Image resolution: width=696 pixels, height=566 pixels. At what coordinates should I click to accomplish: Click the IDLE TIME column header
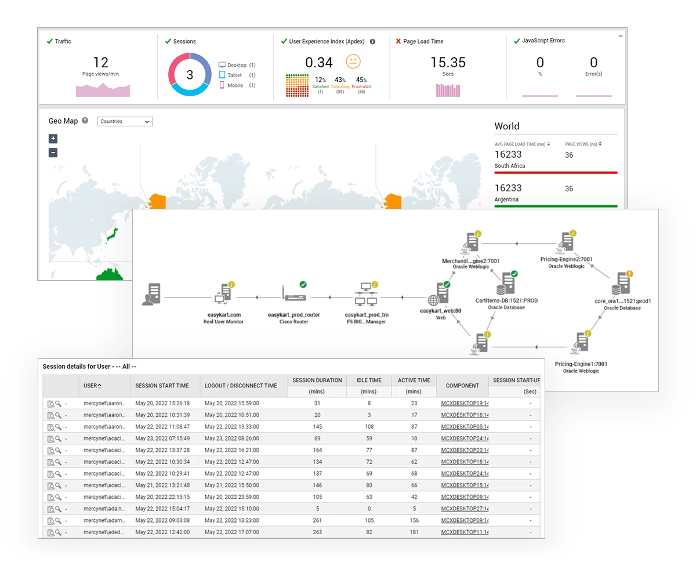point(368,380)
